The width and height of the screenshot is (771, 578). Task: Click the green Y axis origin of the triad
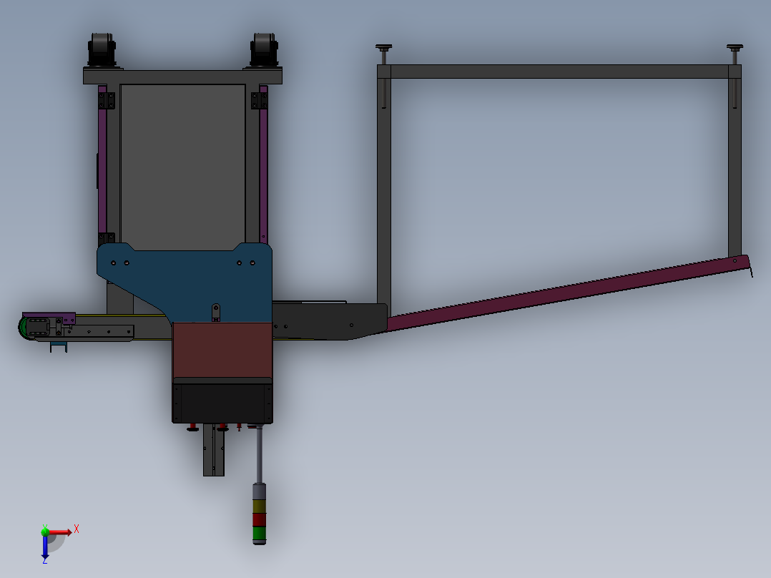[x=45, y=532]
